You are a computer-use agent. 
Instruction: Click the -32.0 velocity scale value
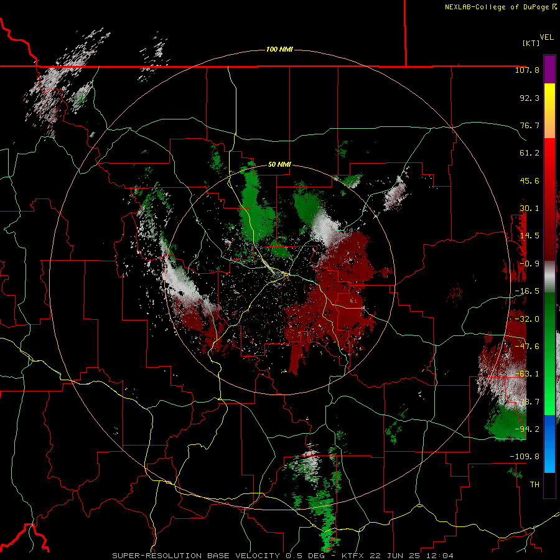click(527, 319)
